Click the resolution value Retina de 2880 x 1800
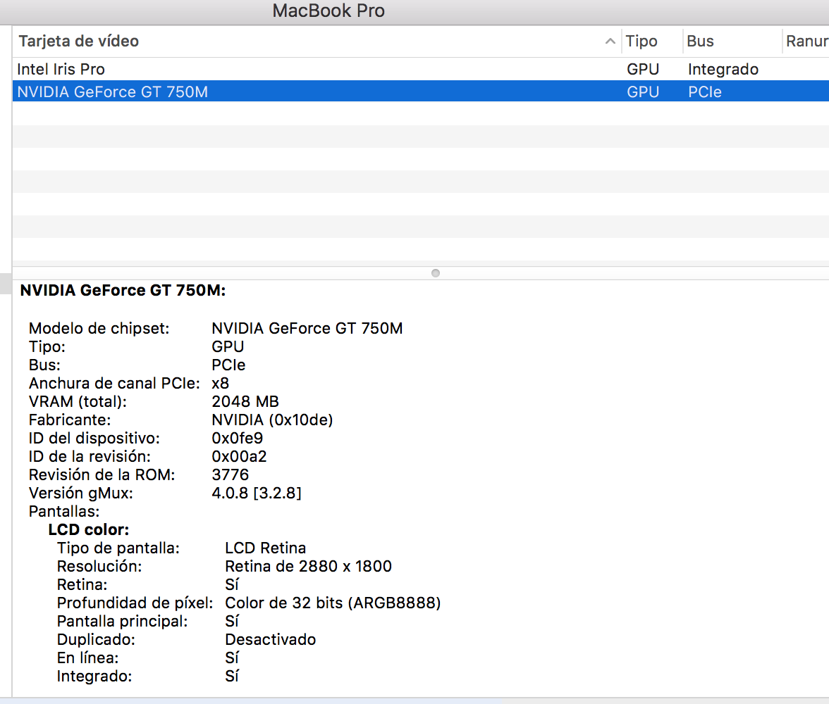 [x=308, y=566]
